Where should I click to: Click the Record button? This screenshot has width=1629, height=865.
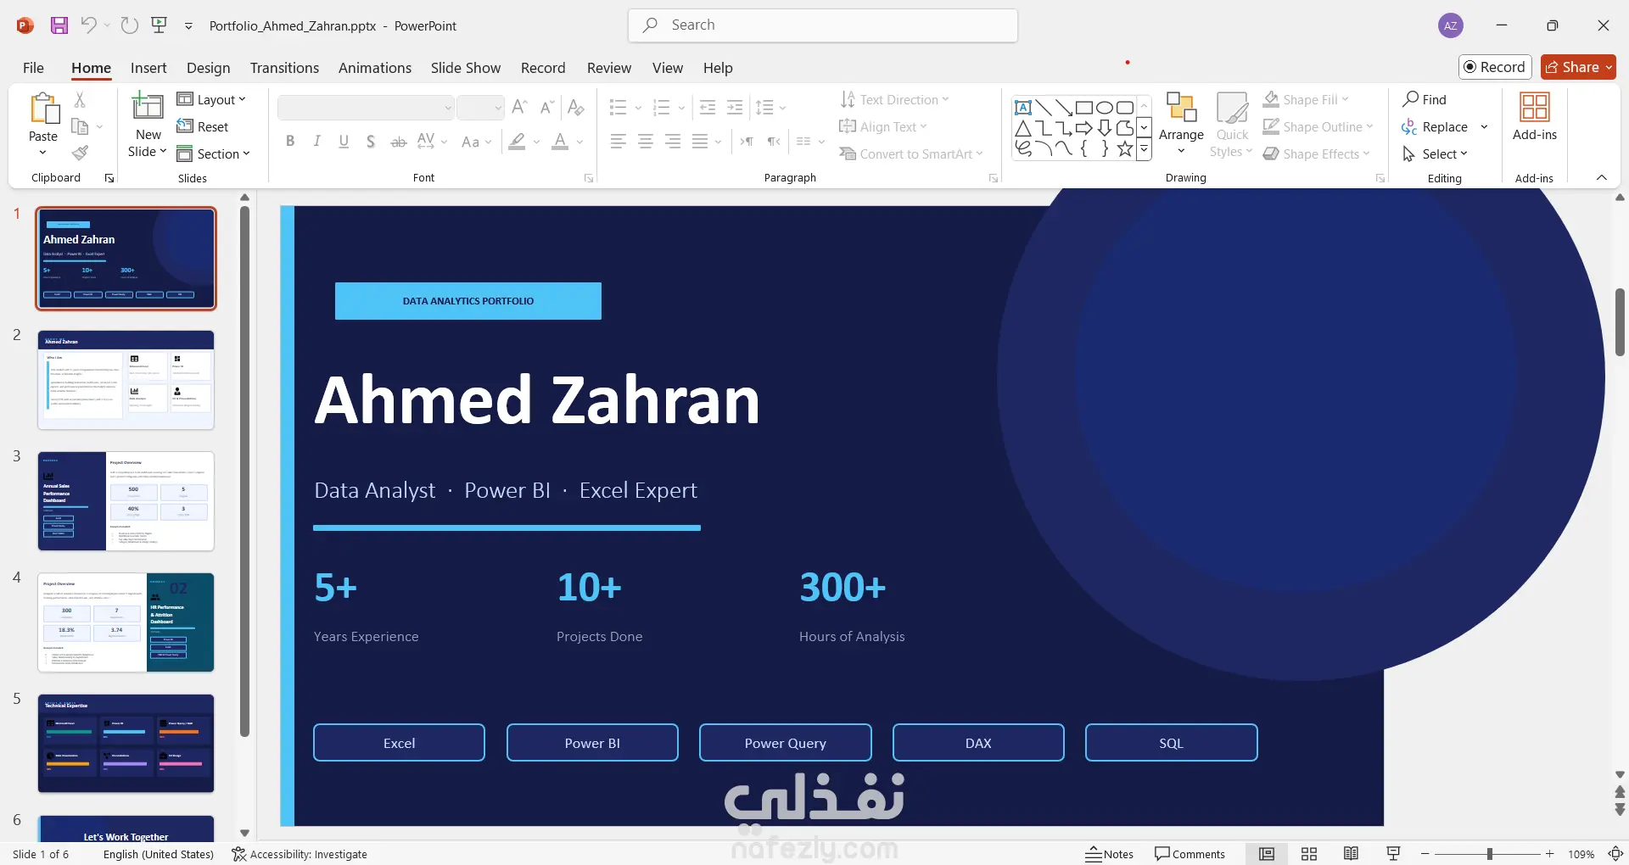1495,67
